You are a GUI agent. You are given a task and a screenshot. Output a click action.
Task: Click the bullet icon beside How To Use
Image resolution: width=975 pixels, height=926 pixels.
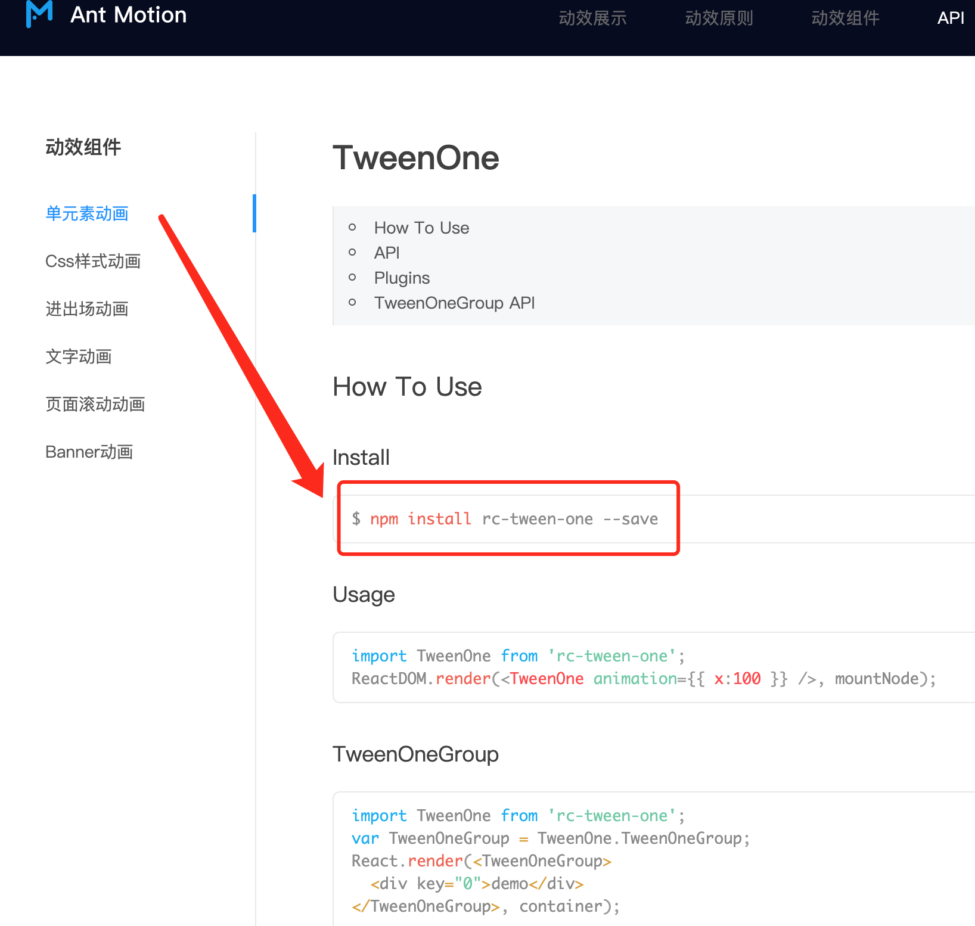353,228
